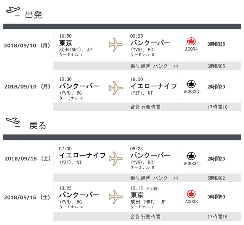Image resolution: width=244 pixels, height=225 pixels.
Task: Click flight number AC8833
Action: coord(191,92)
